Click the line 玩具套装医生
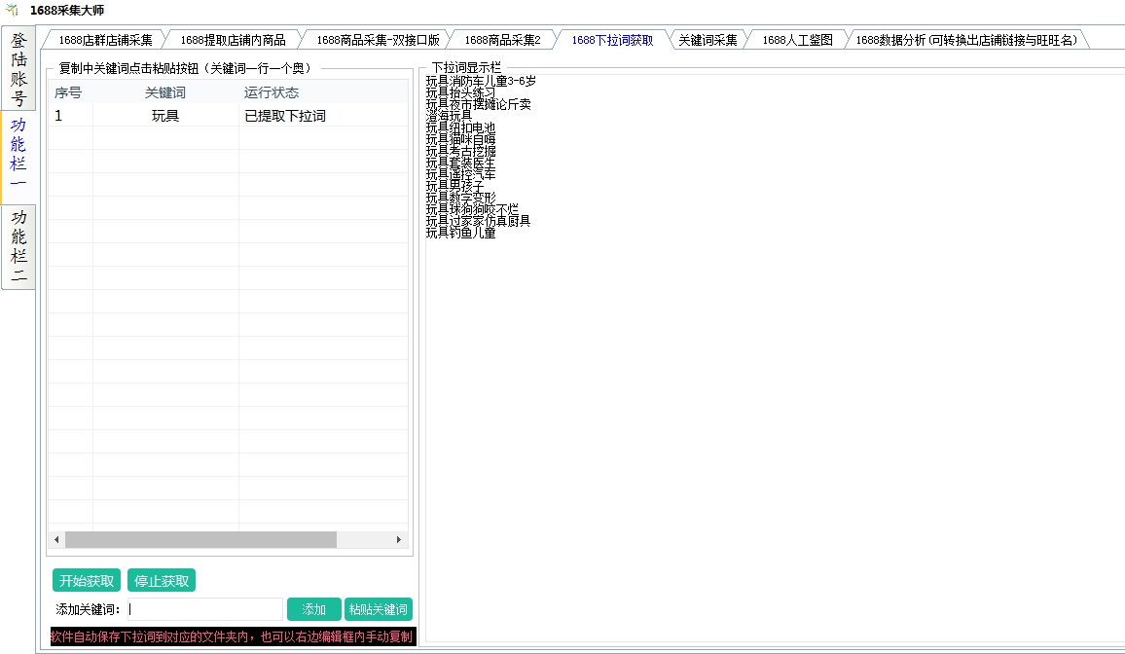This screenshot has height=654, width=1125. 460,163
